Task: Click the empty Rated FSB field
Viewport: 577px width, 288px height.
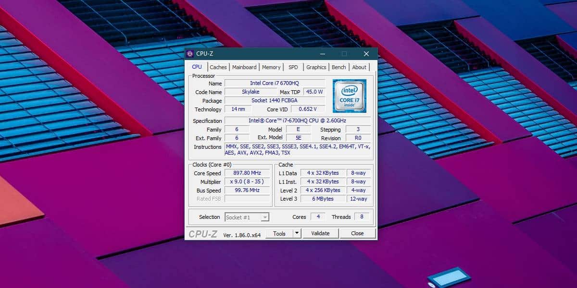Action: coord(247,198)
